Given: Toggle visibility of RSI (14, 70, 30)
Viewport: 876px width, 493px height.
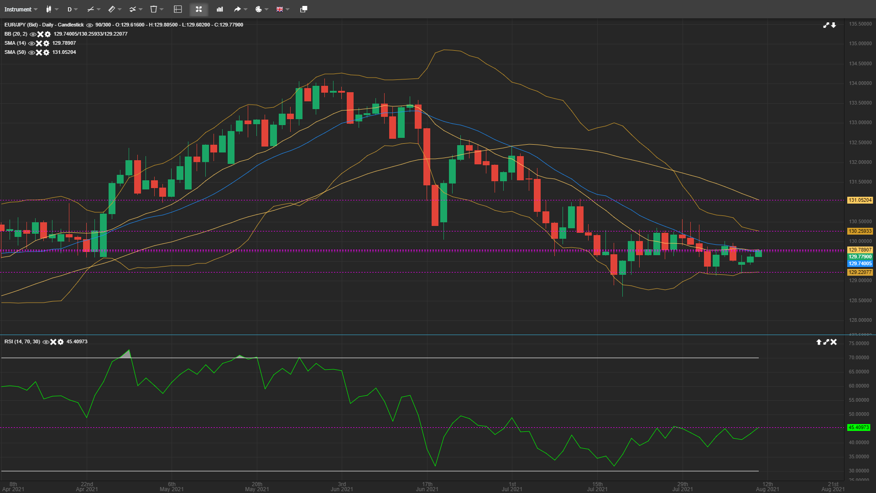Looking at the screenshot, I should click(46, 342).
